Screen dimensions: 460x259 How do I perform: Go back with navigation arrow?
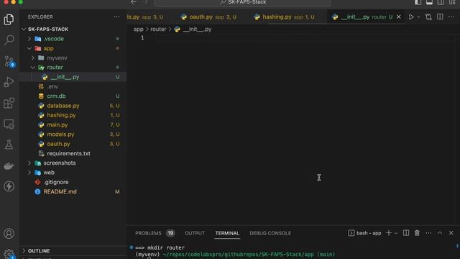(x=134, y=2)
